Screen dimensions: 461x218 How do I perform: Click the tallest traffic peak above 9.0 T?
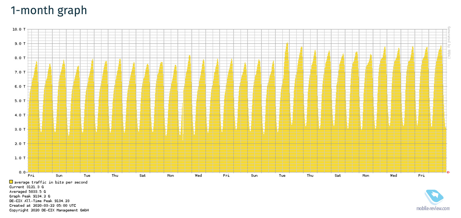(287, 44)
